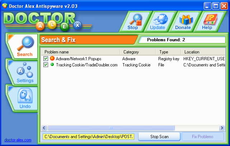Click the Stop toolbar button
The width and height of the screenshot is (230, 146).
(135, 22)
